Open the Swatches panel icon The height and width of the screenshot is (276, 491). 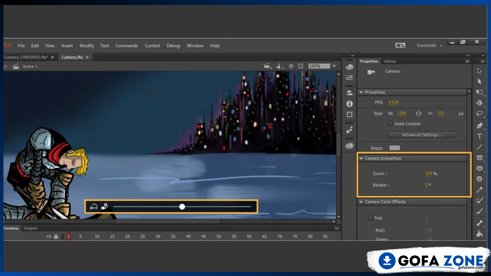coord(350,77)
